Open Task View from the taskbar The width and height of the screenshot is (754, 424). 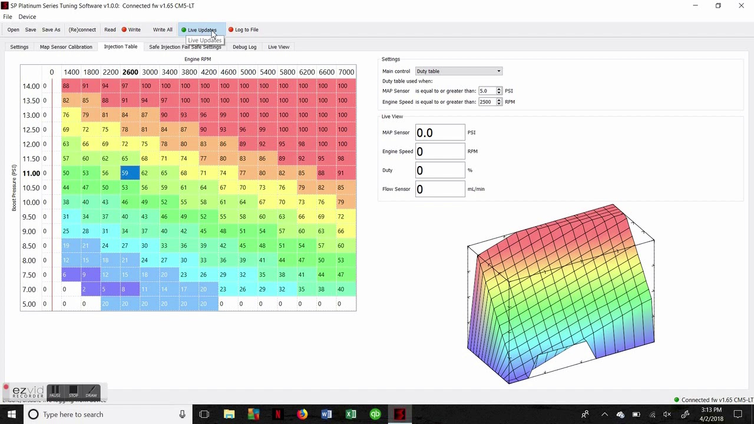click(x=204, y=415)
